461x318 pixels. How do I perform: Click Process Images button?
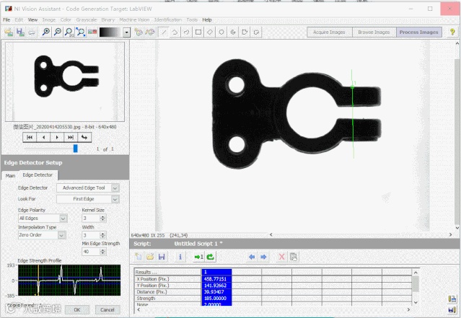[419, 32]
